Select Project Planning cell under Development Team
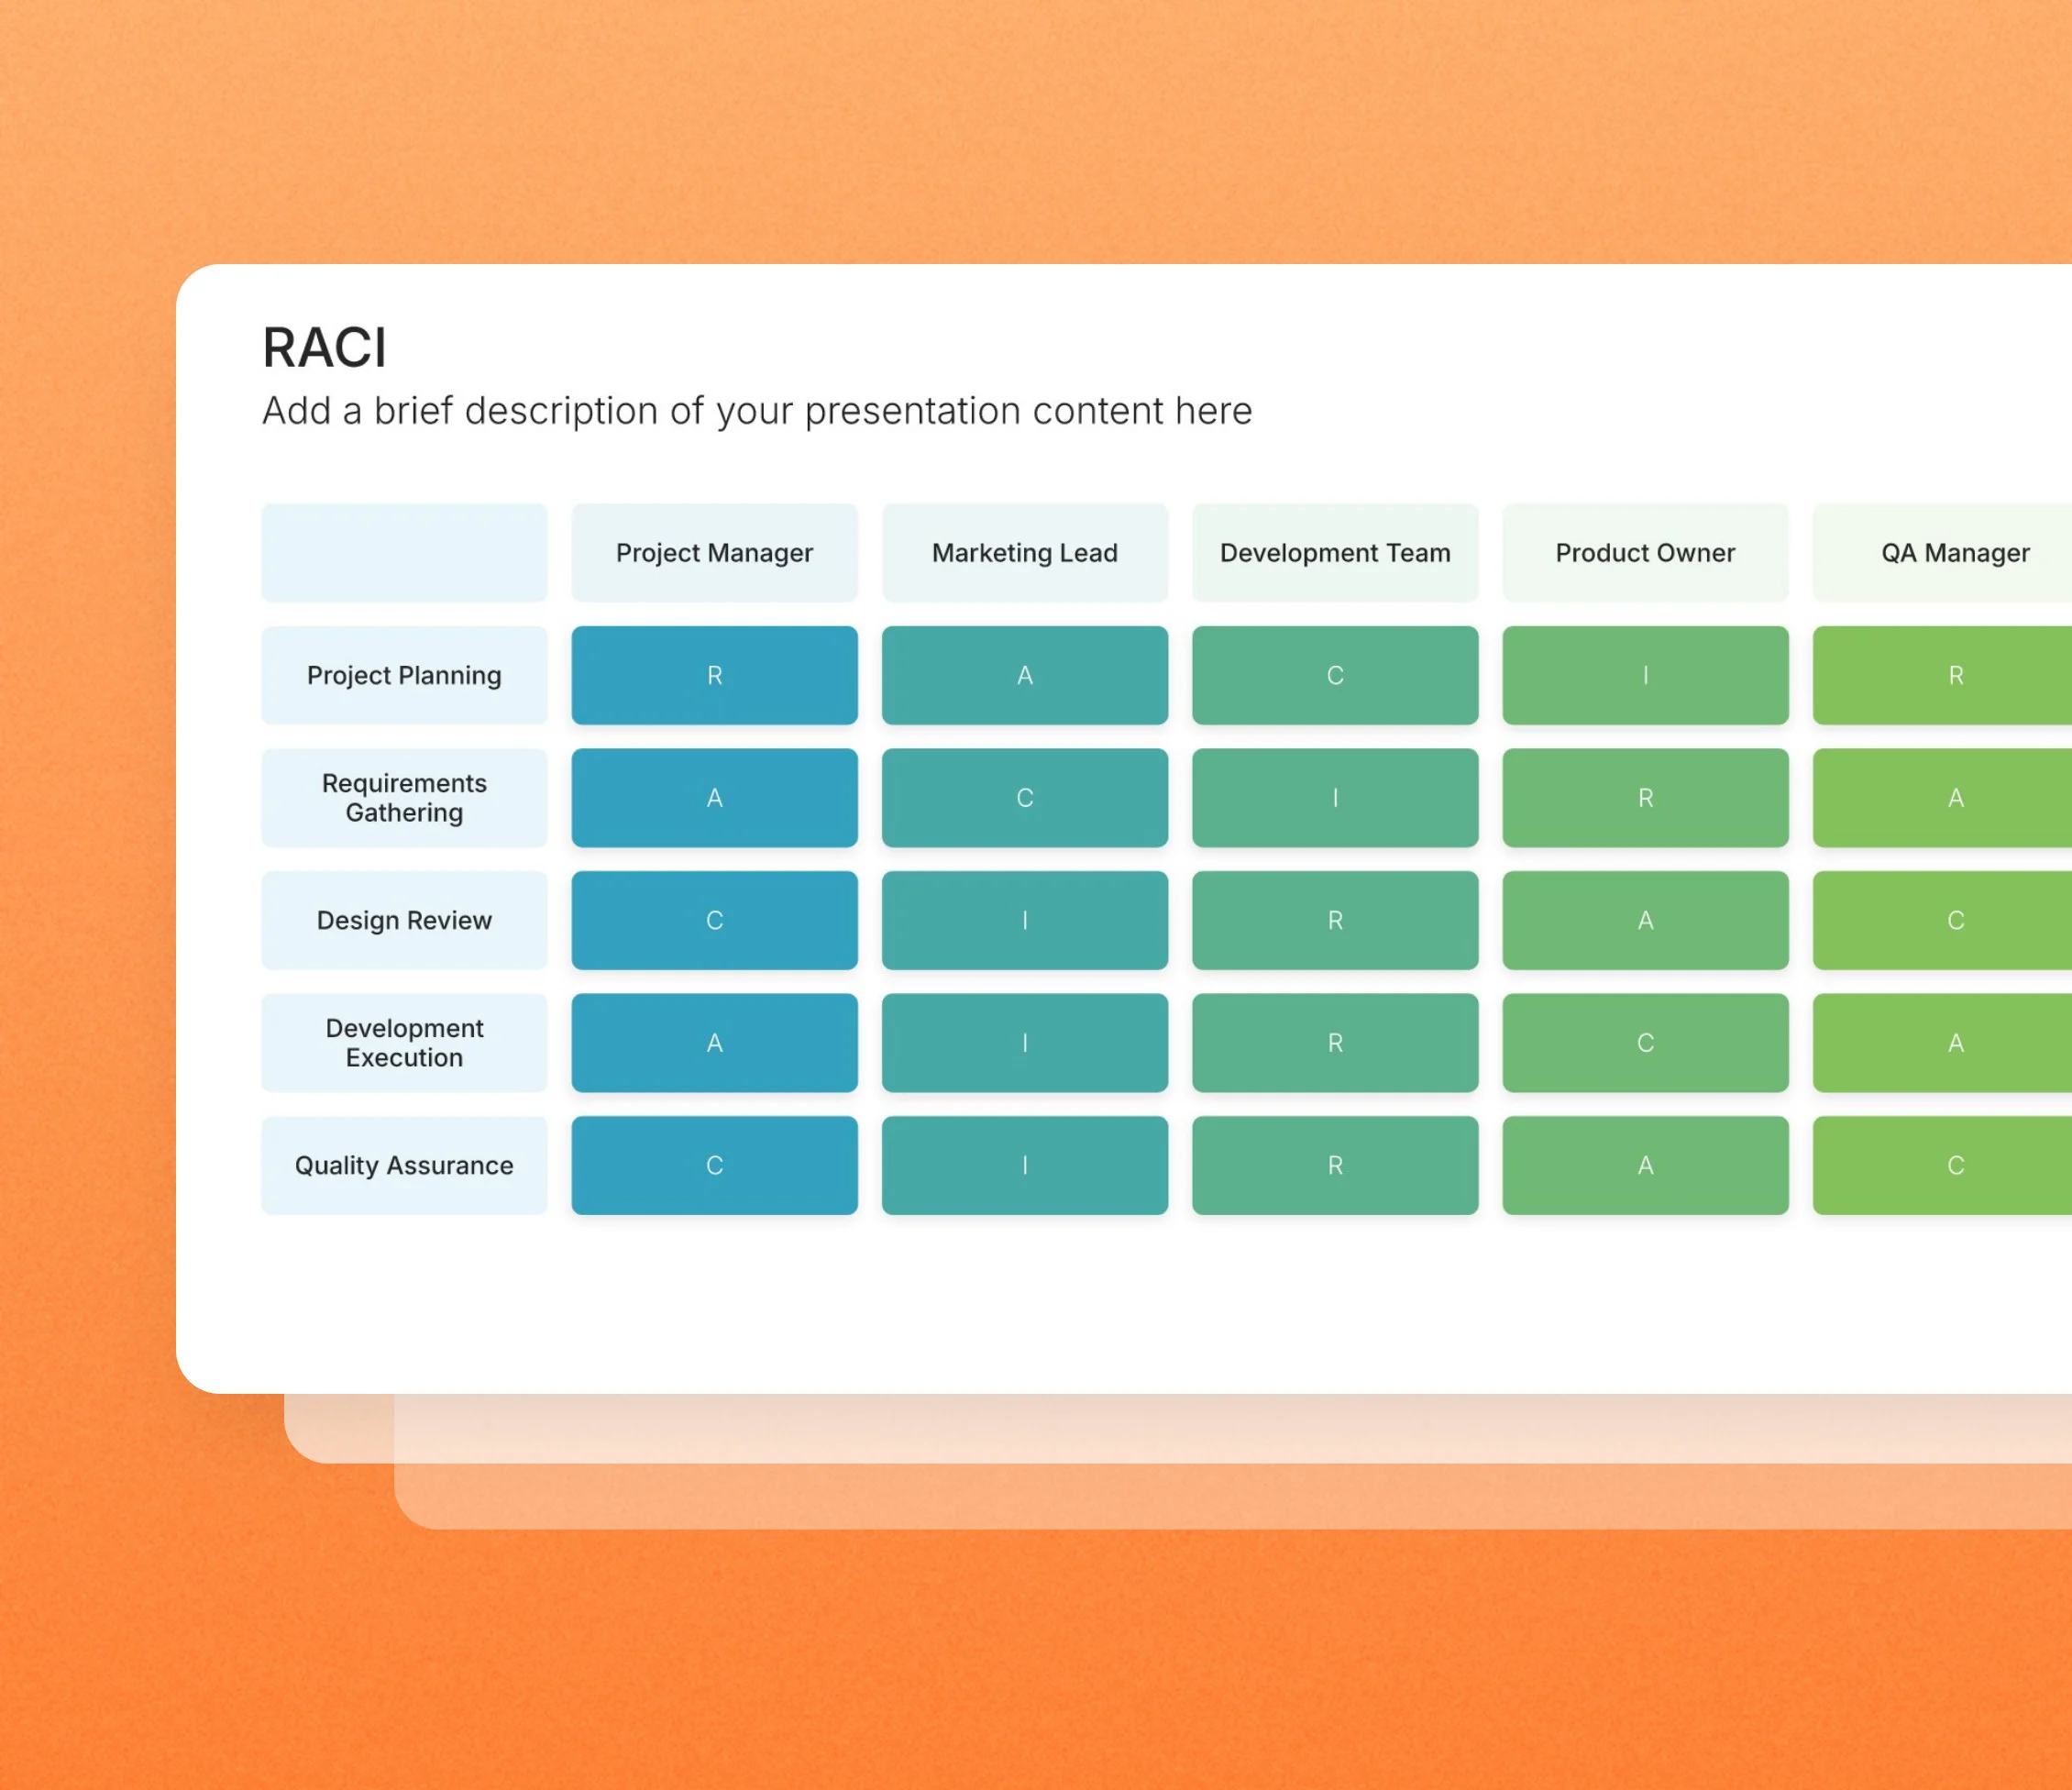This screenshot has height=1790, width=2072. pyautogui.click(x=1335, y=675)
